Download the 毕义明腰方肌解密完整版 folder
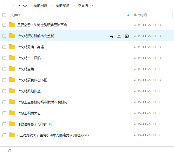Viewport: 174px width, 154px height. (x=119, y=36)
